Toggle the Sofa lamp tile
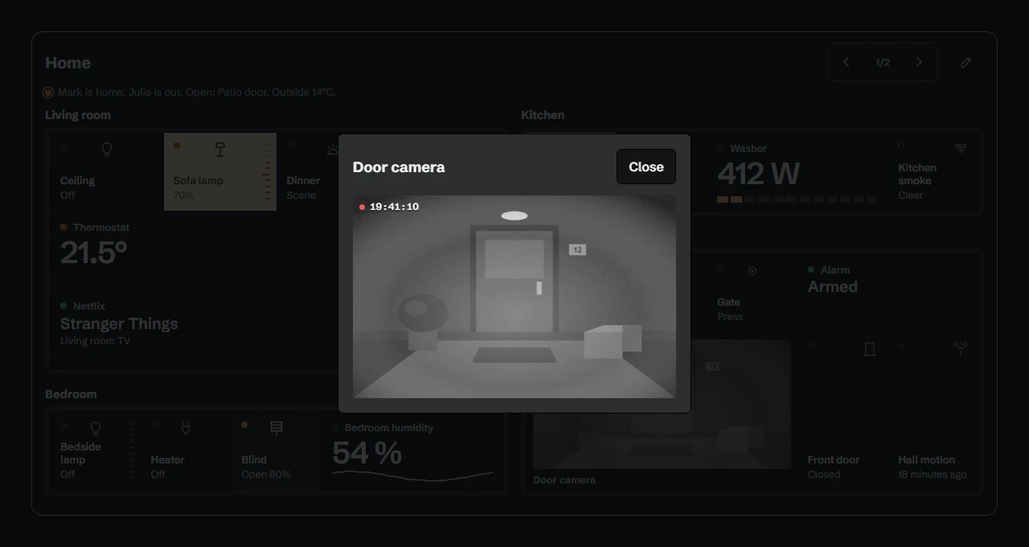1029x547 pixels. click(220, 172)
